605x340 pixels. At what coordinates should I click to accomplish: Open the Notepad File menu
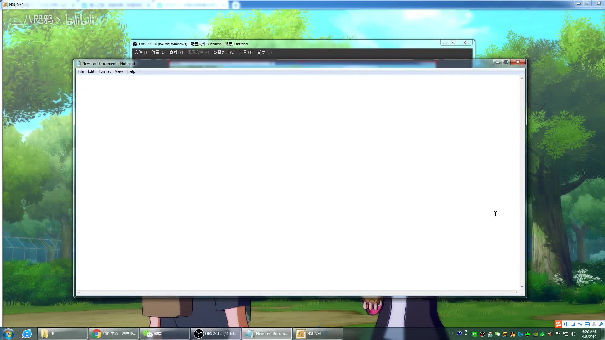point(81,71)
